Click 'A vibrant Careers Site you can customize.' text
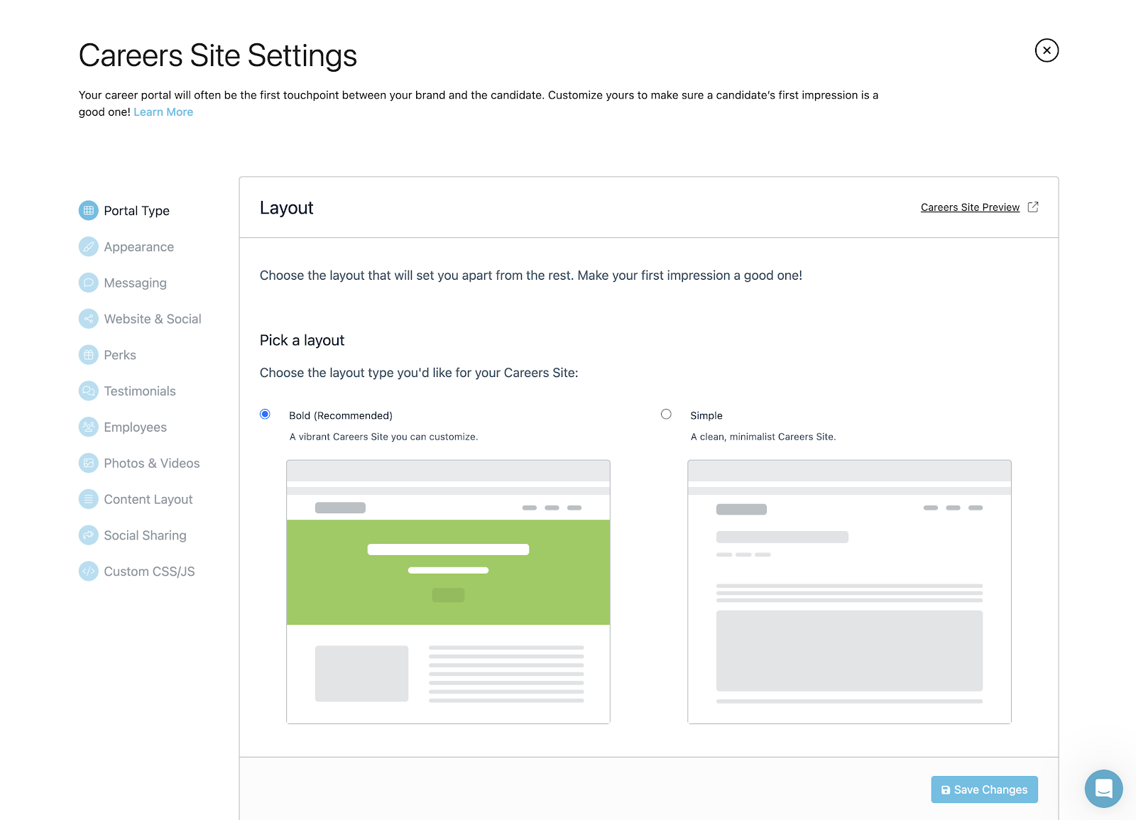This screenshot has width=1136, height=820. pos(383,437)
